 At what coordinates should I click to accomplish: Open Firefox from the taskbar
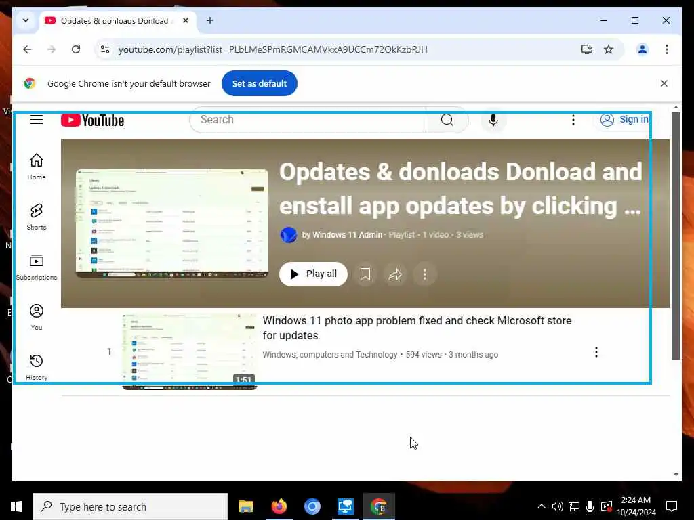(x=279, y=506)
